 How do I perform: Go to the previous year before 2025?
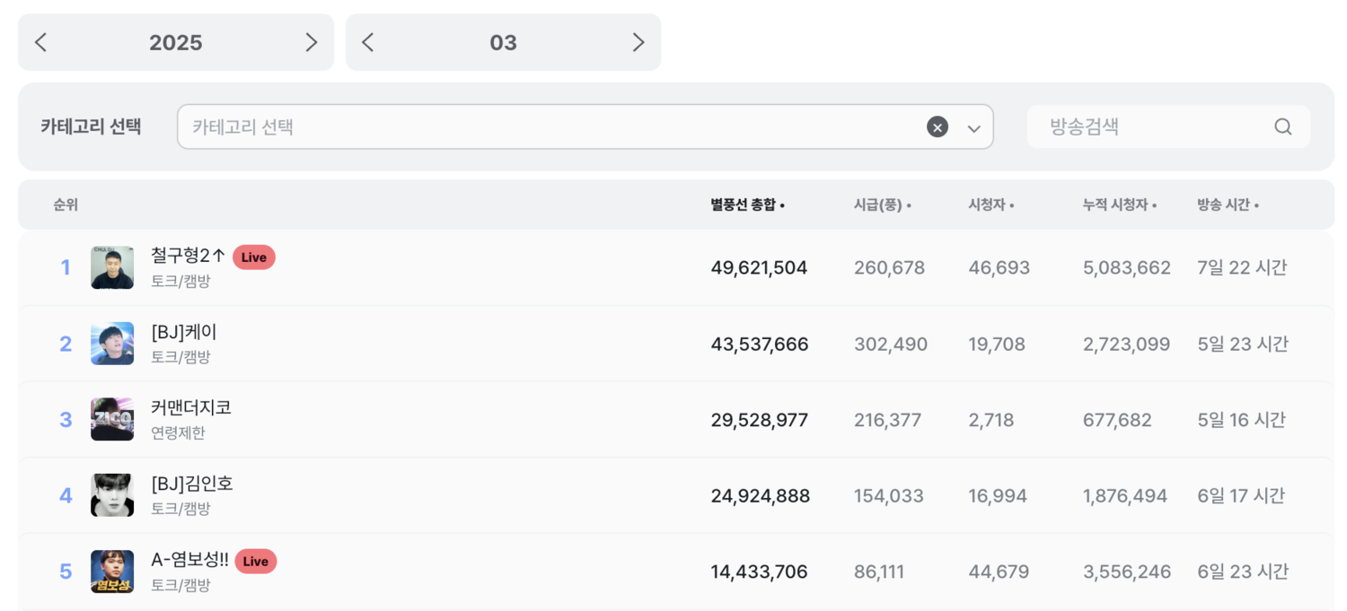tap(40, 42)
